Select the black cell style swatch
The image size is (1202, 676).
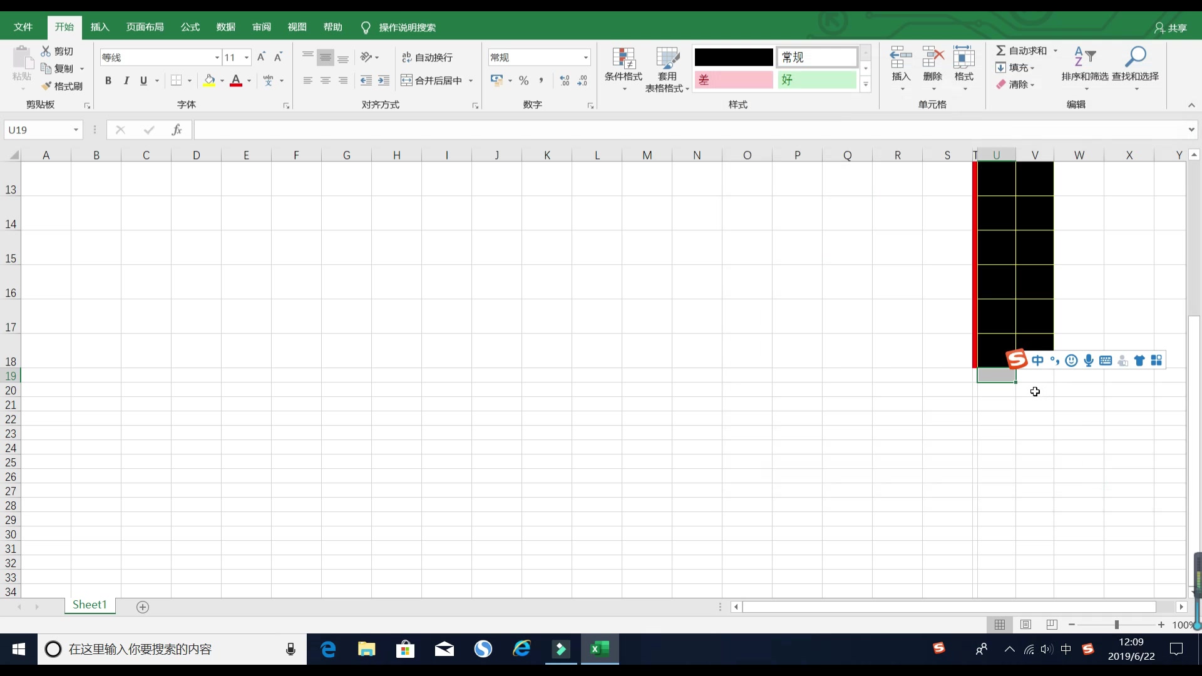point(734,58)
